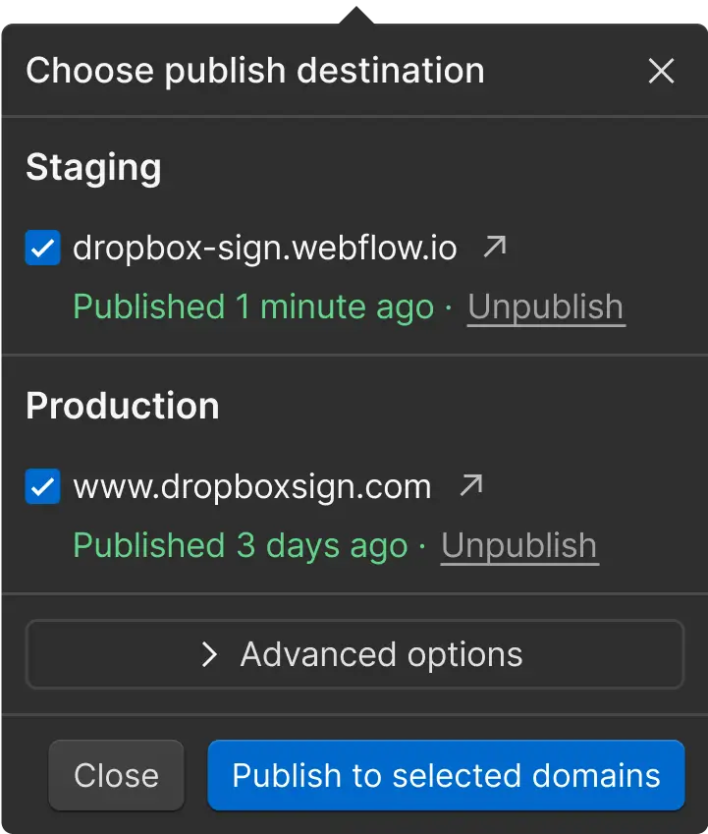Click the Staging section heading
708x834 pixels.
93,168
